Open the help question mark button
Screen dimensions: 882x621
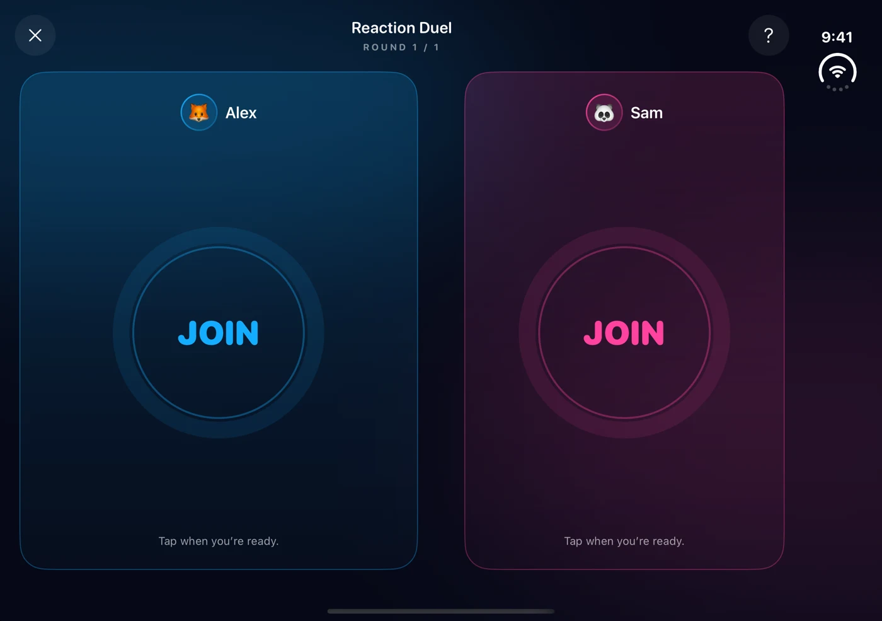point(769,35)
